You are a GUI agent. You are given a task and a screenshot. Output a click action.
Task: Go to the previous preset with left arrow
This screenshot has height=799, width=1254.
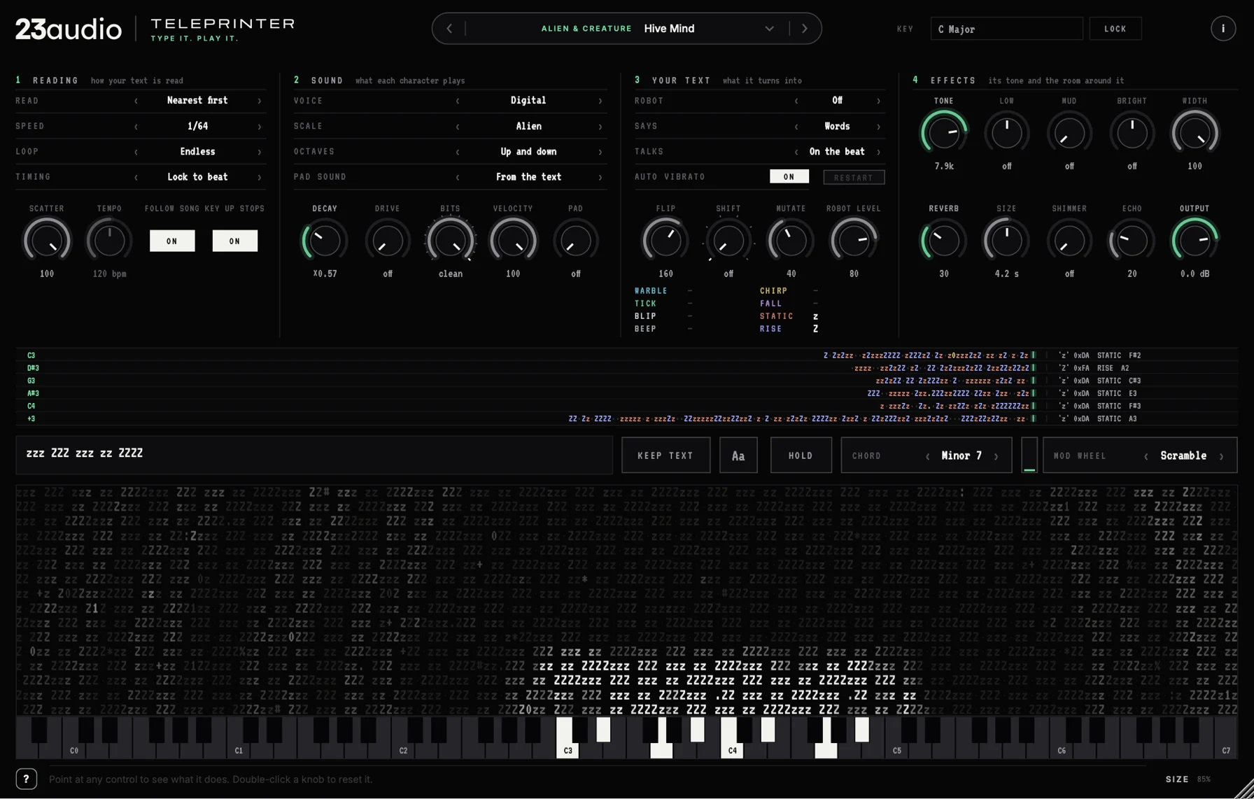point(449,29)
